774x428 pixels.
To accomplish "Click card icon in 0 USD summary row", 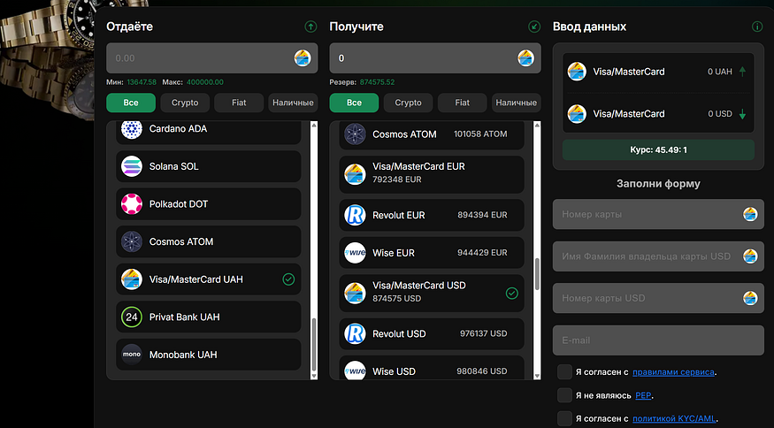I will [x=577, y=114].
